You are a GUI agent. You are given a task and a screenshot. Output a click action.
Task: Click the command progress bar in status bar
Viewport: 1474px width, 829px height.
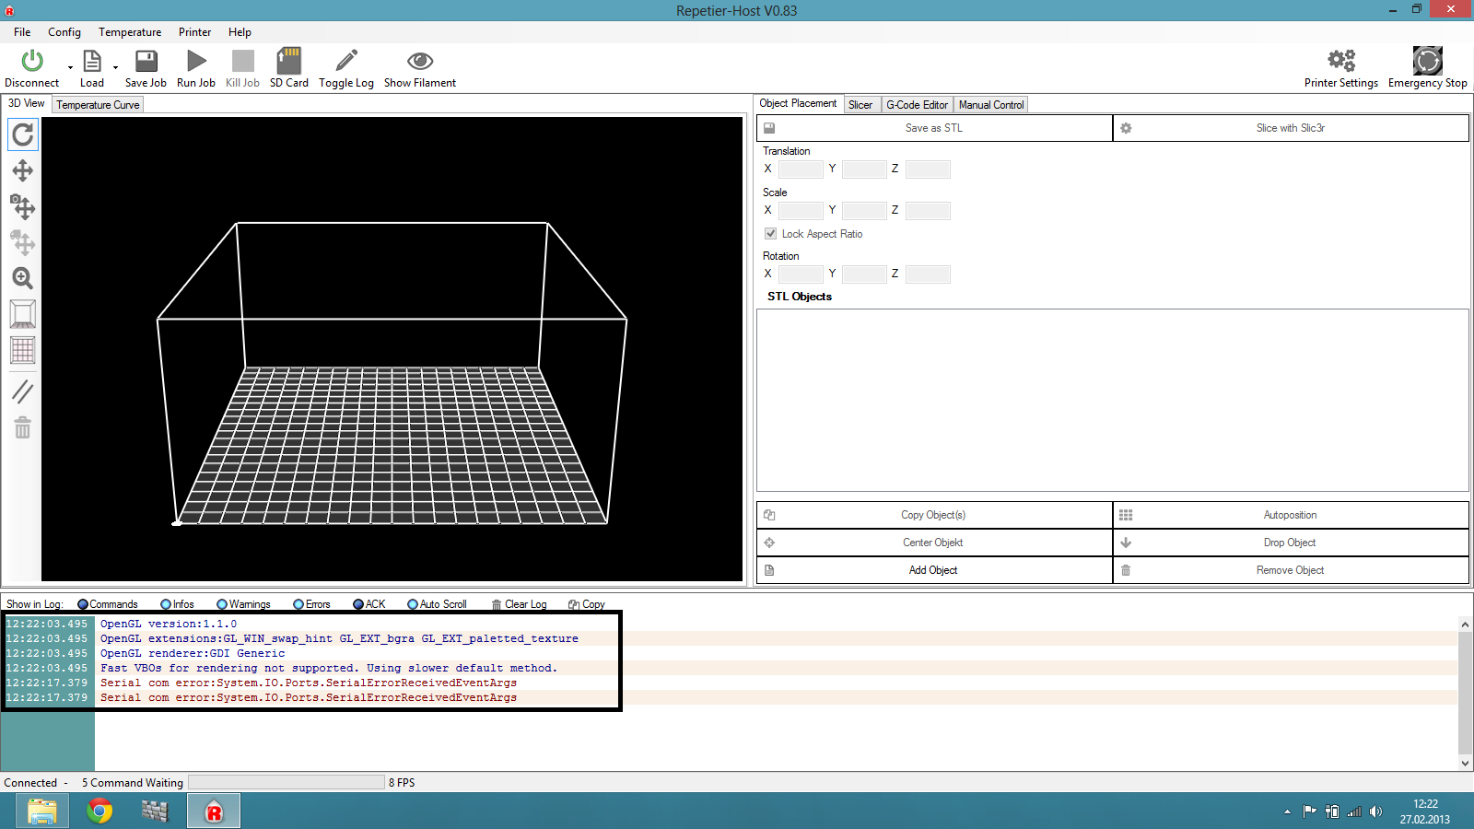point(287,782)
